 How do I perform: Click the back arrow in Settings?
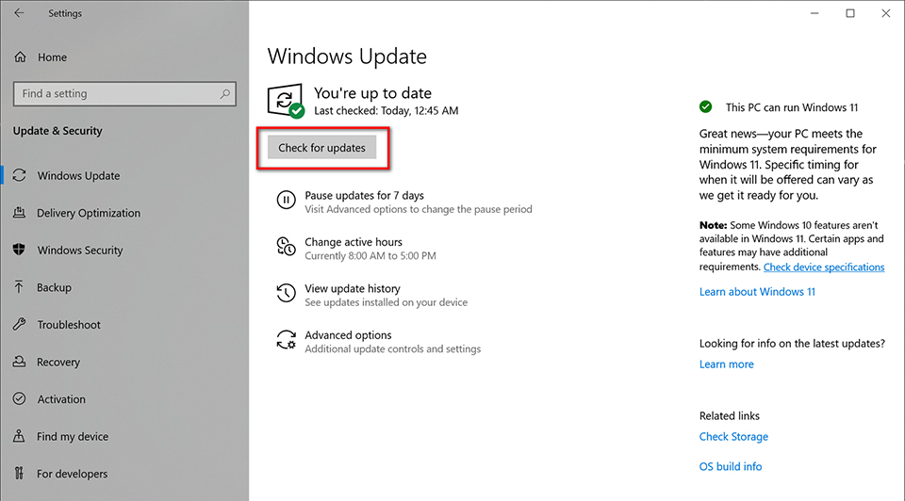pos(19,12)
